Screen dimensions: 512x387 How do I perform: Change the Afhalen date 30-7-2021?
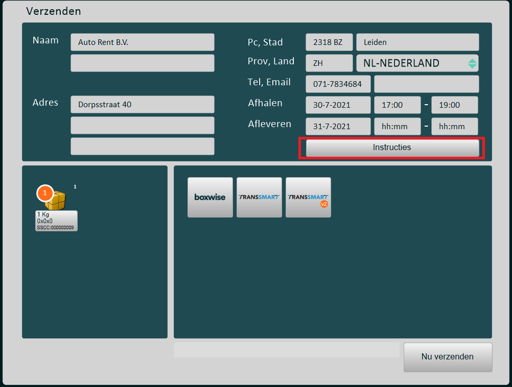coord(338,105)
